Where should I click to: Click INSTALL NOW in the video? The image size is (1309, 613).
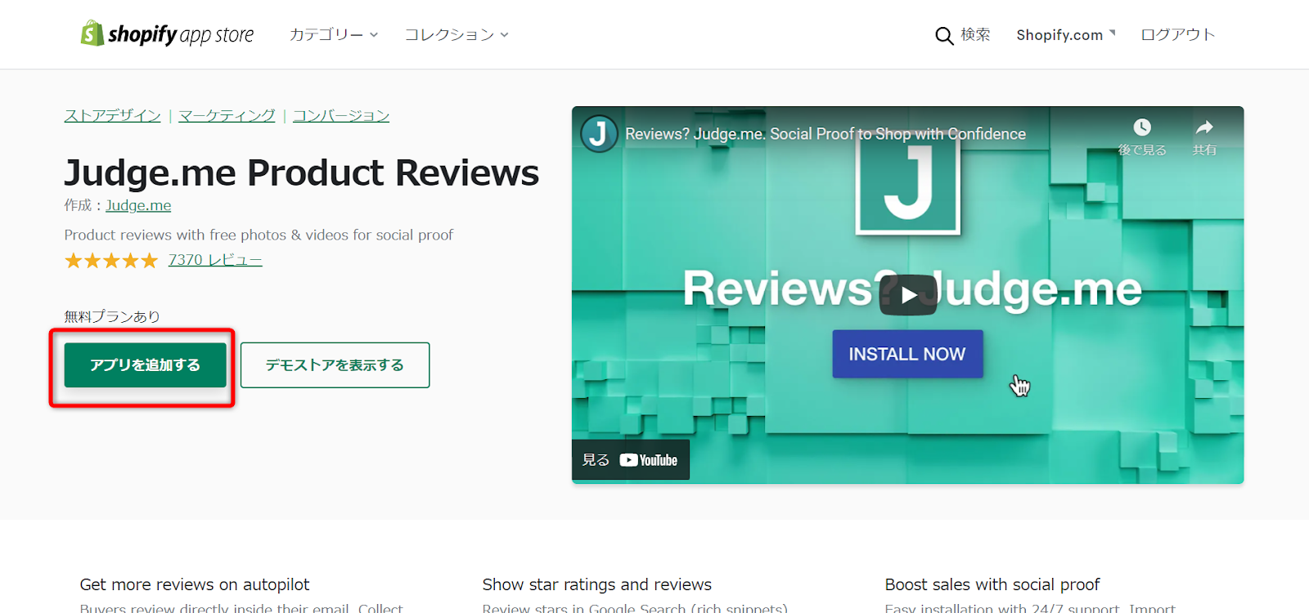pyautogui.click(x=907, y=354)
